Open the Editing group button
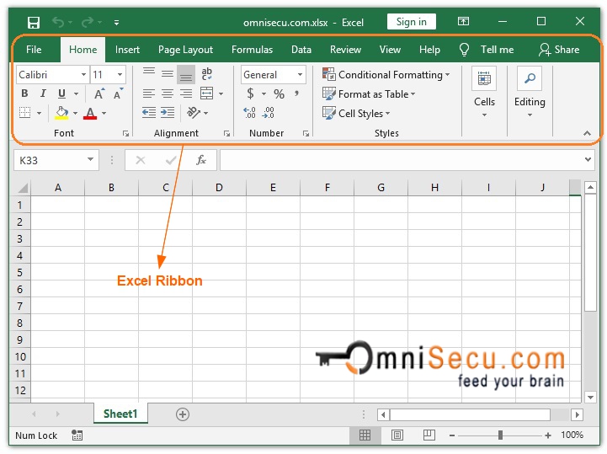 [x=530, y=93]
